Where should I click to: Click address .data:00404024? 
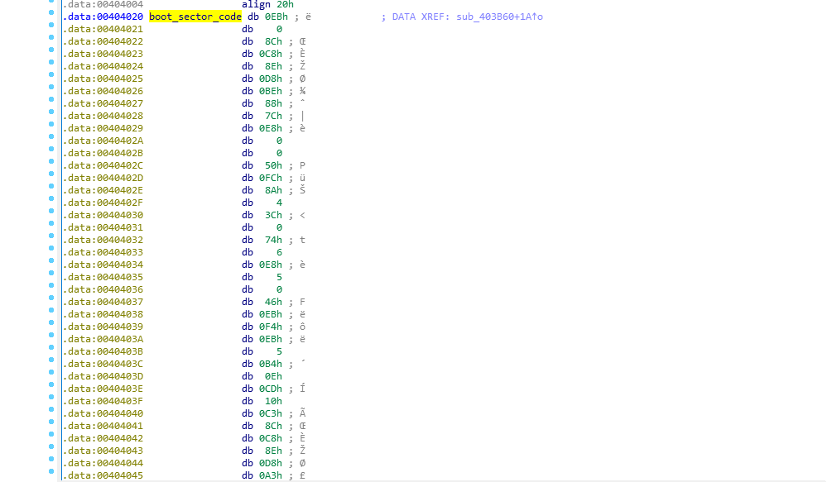pyautogui.click(x=103, y=66)
